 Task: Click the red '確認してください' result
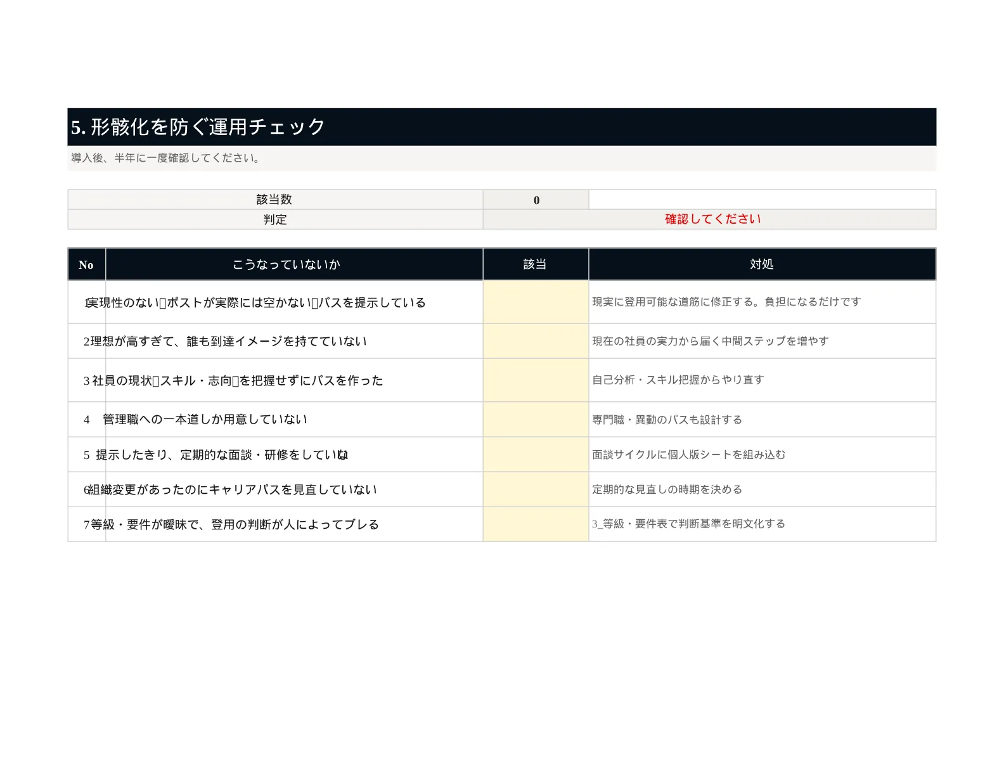(712, 219)
